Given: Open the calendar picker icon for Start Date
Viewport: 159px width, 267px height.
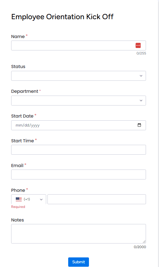Looking at the screenshot, I should click(x=139, y=125).
